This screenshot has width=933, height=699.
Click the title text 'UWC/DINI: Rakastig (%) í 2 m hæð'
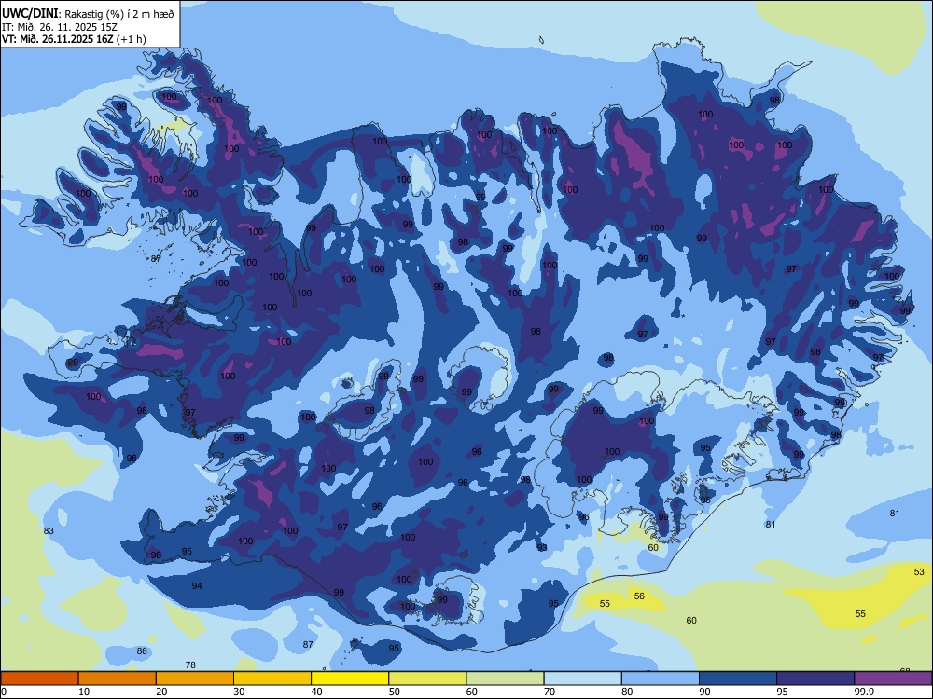click(x=88, y=13)
